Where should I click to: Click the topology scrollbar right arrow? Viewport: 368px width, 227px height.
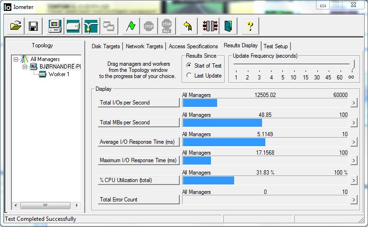(77, 205)
